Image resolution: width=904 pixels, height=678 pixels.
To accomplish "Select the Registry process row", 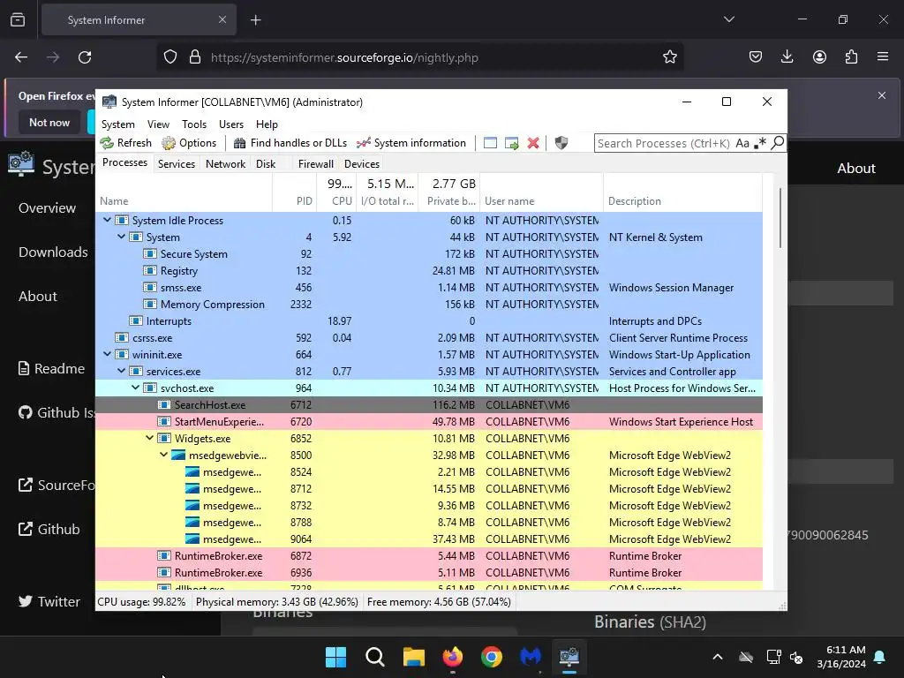I will click(429, 270).
